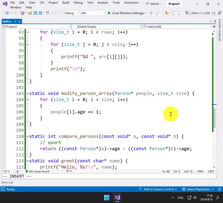This screenshot has width=223, height=203.
Task: Open the Analyze menu
Action: point(103,3)
